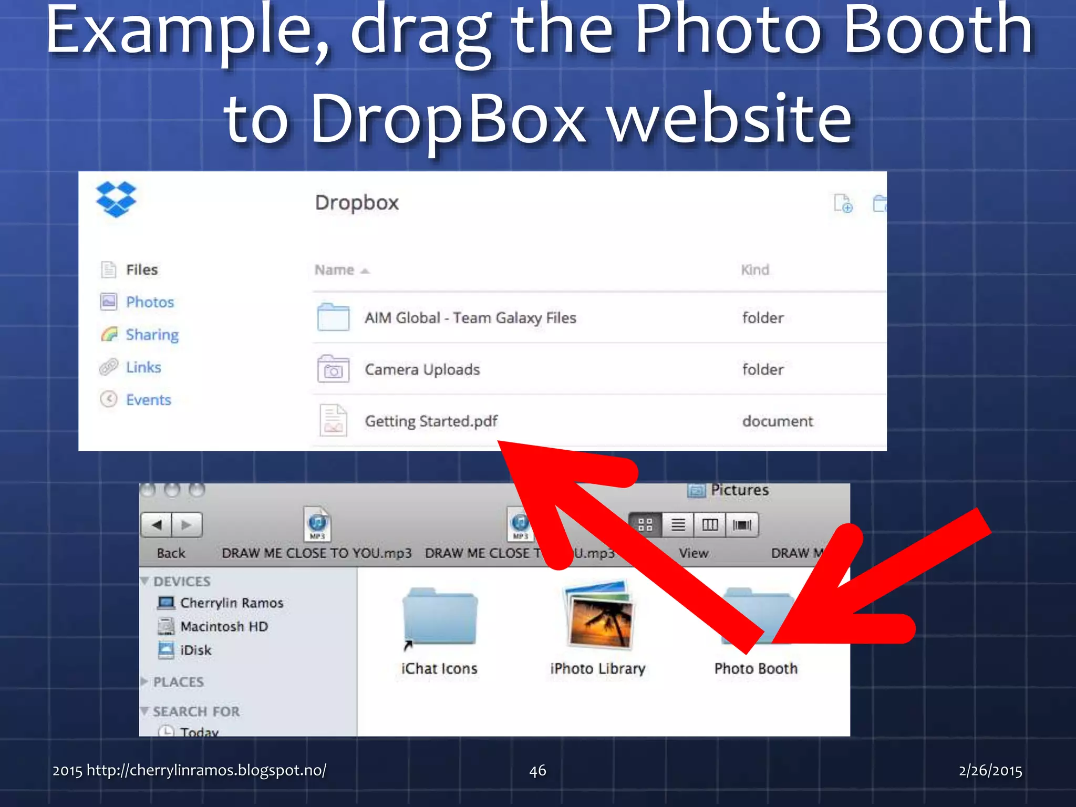
Task: Select the iPhoto Library item
Action: [x=598, y=628]
